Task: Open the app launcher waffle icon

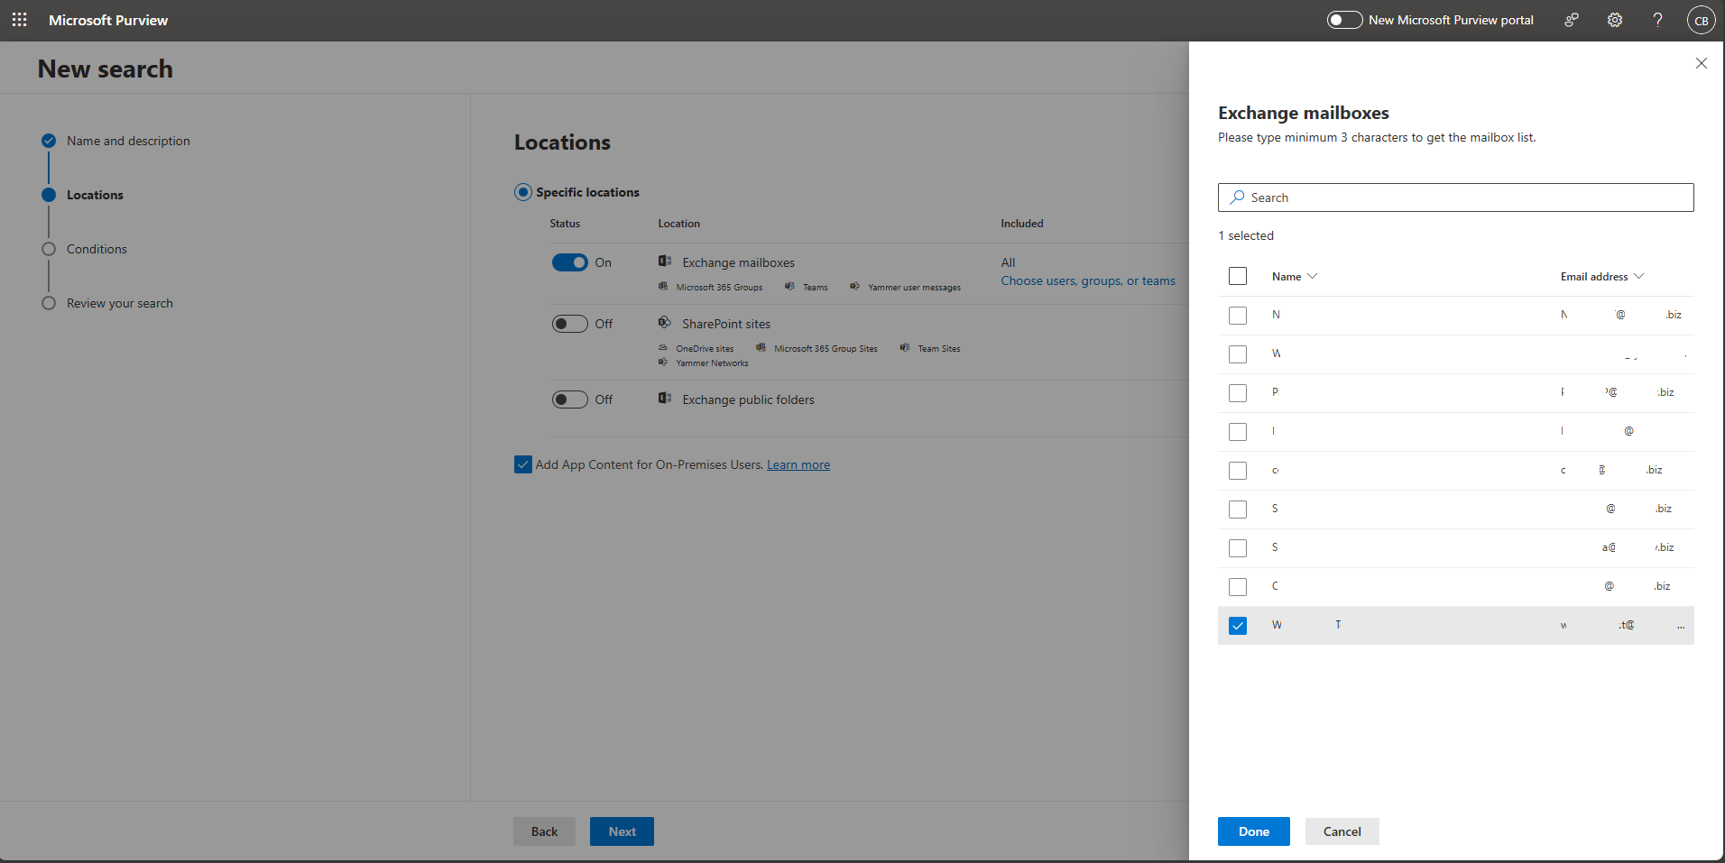Action: (20, 20)
